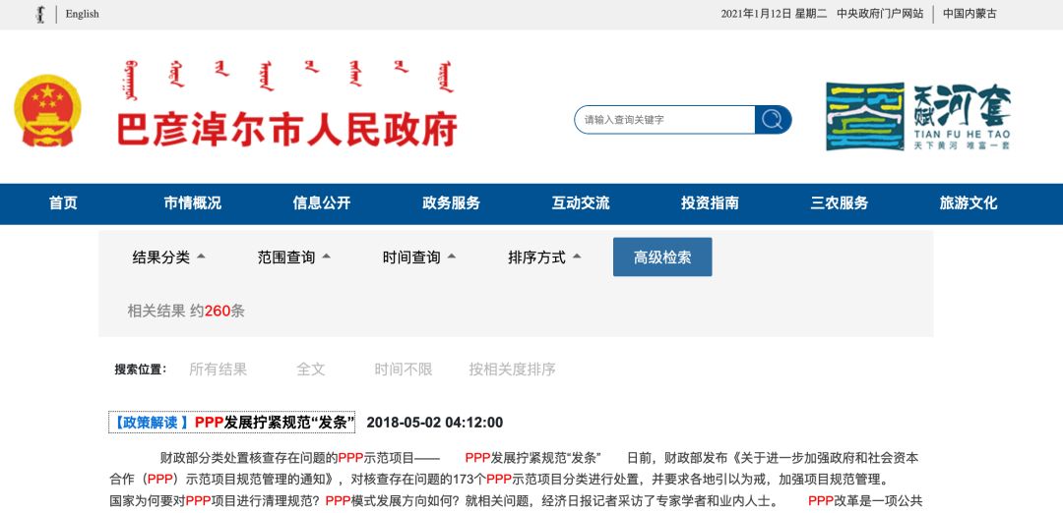Viewport: 1063px width, 513px height.
Task: Open the 政务服务 navigation item
Action: 452,203
